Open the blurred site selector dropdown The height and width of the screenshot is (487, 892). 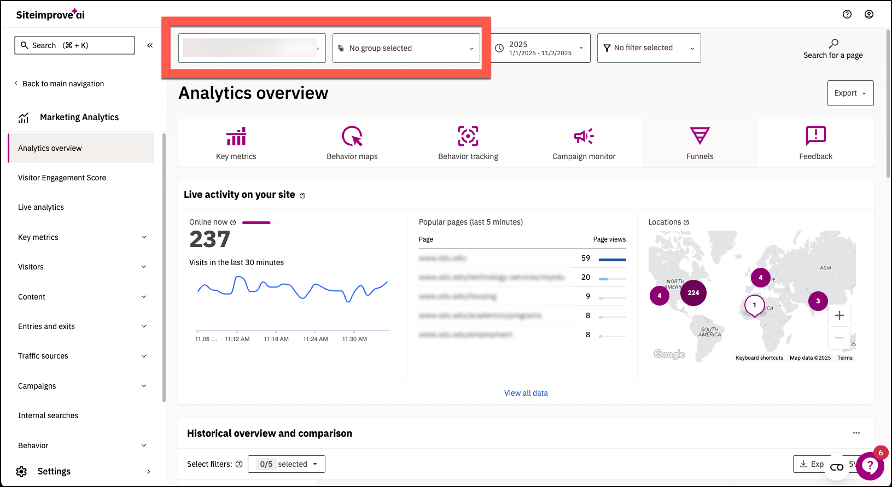252,48
